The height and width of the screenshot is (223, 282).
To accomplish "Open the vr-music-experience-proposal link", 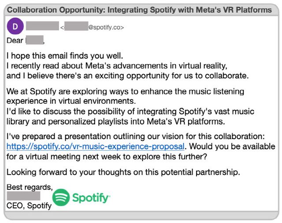I will (96, 146).
